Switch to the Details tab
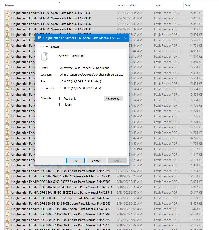 coord(55,47)
